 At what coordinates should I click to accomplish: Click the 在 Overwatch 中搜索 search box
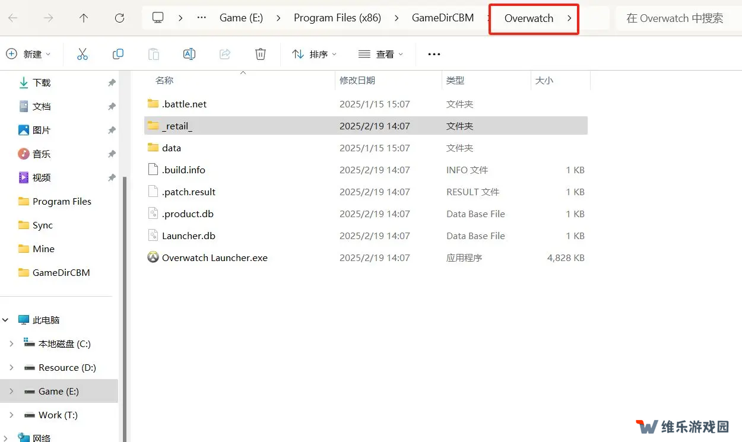pos(678,18)
